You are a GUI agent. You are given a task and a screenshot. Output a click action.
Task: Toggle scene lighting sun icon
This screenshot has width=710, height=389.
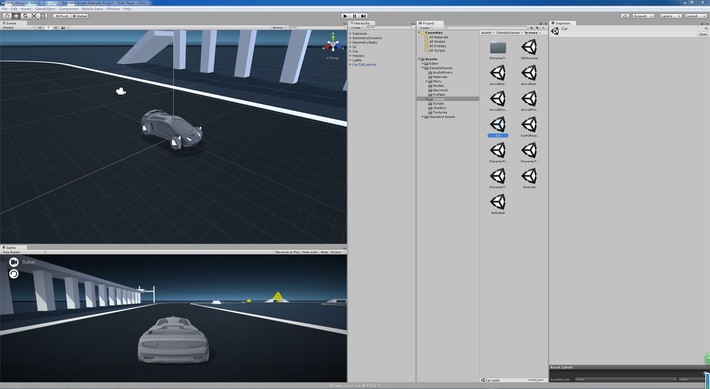[x=49, y=27]
